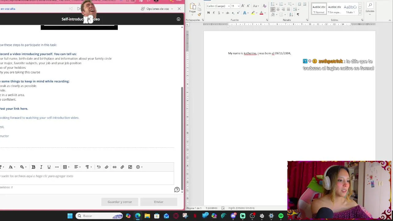Center the text in Word
This screenshot has height=221, width=393.
point(278,10)
